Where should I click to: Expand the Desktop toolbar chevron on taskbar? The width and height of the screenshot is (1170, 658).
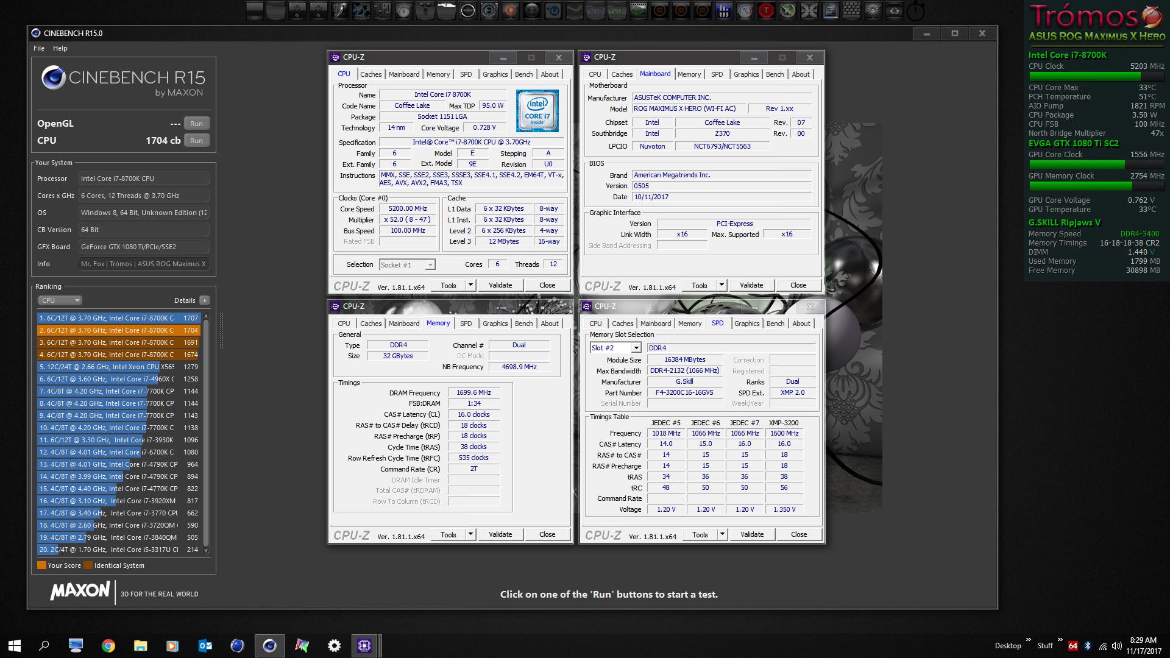(x=1029, y=640)
